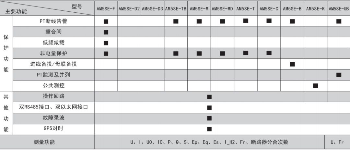This screenshot has width=350, height=150.
Task: Click PT监测及并列 square under AM5SE-UB
Action: point(339,75)
